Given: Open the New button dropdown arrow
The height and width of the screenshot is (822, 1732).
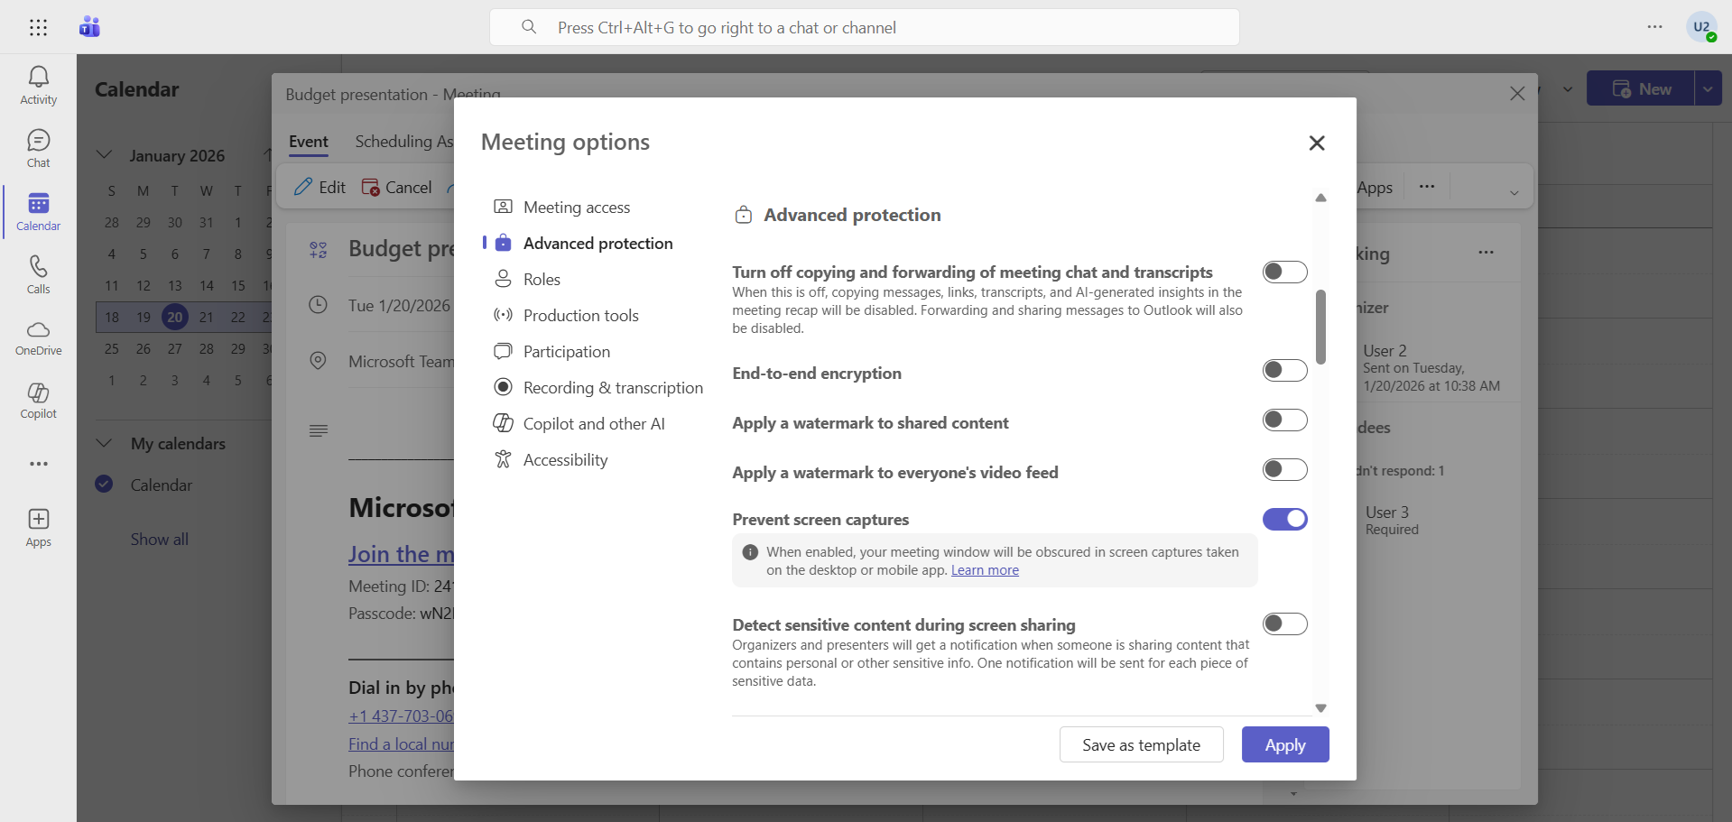Looking at the screenshot, I should pyautogui.click(x=1708, y=89).
